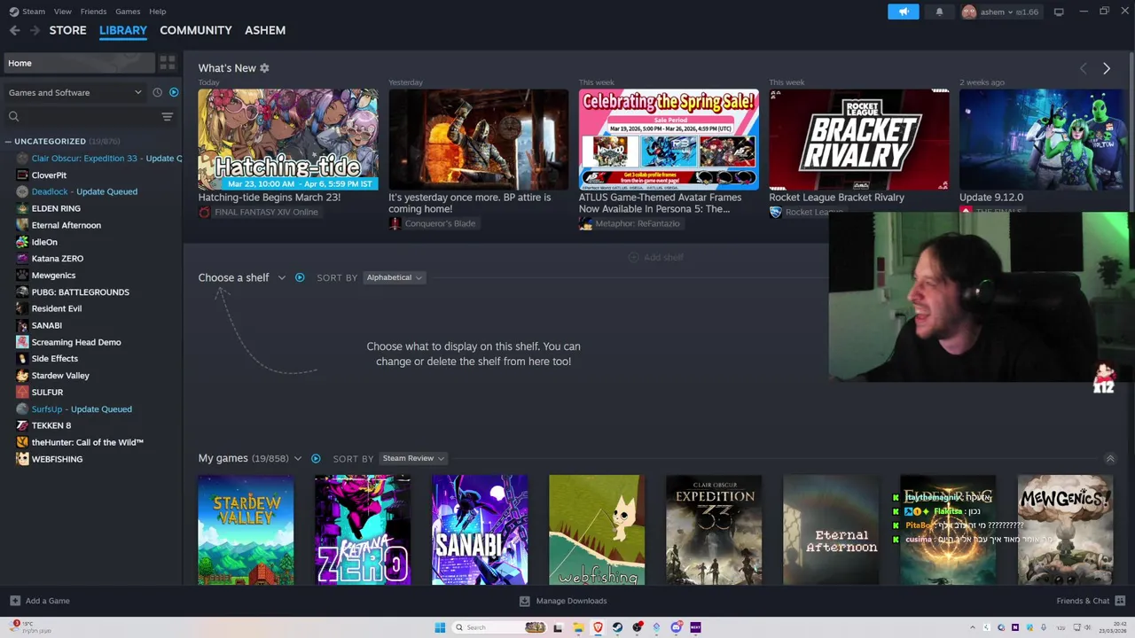The width and height of the screenshot is (1135, 638).
Task: Navigate forward with arrow
Action: 35,30
